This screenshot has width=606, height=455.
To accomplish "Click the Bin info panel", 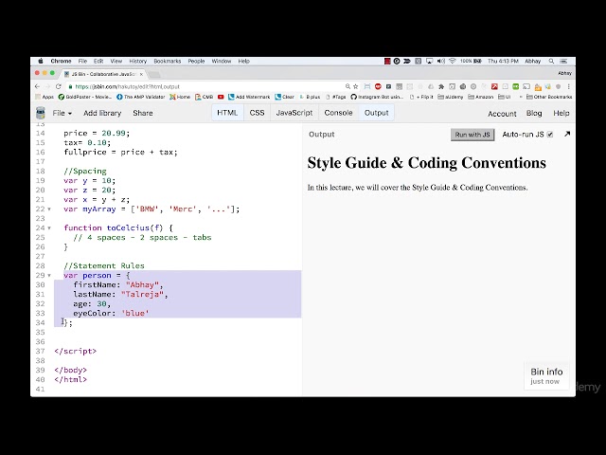I will (546, 375).
